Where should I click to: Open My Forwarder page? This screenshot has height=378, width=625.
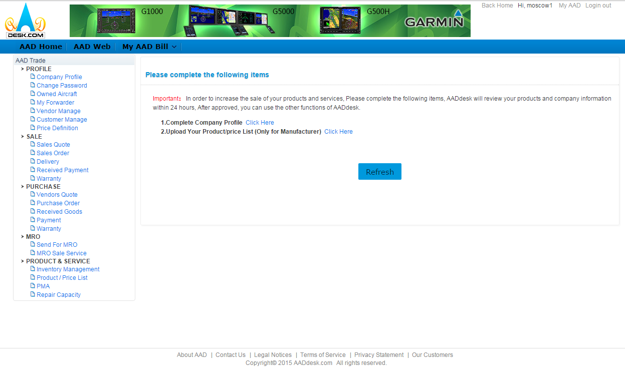click(x=55, y=103)
